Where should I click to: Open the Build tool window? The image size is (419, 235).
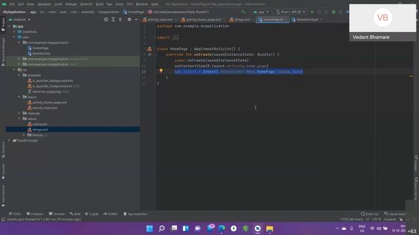75,214
